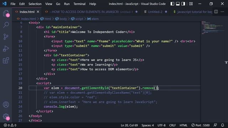Click the unsaved dot on the Untitled-1 tab
This screenshot has width=228, height=128.
point(136,12)
